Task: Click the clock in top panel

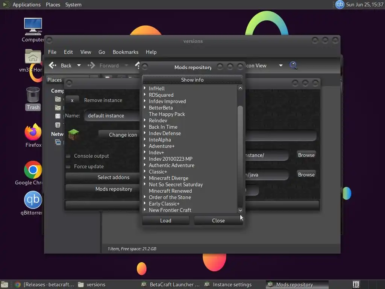Action: [365, 5]
